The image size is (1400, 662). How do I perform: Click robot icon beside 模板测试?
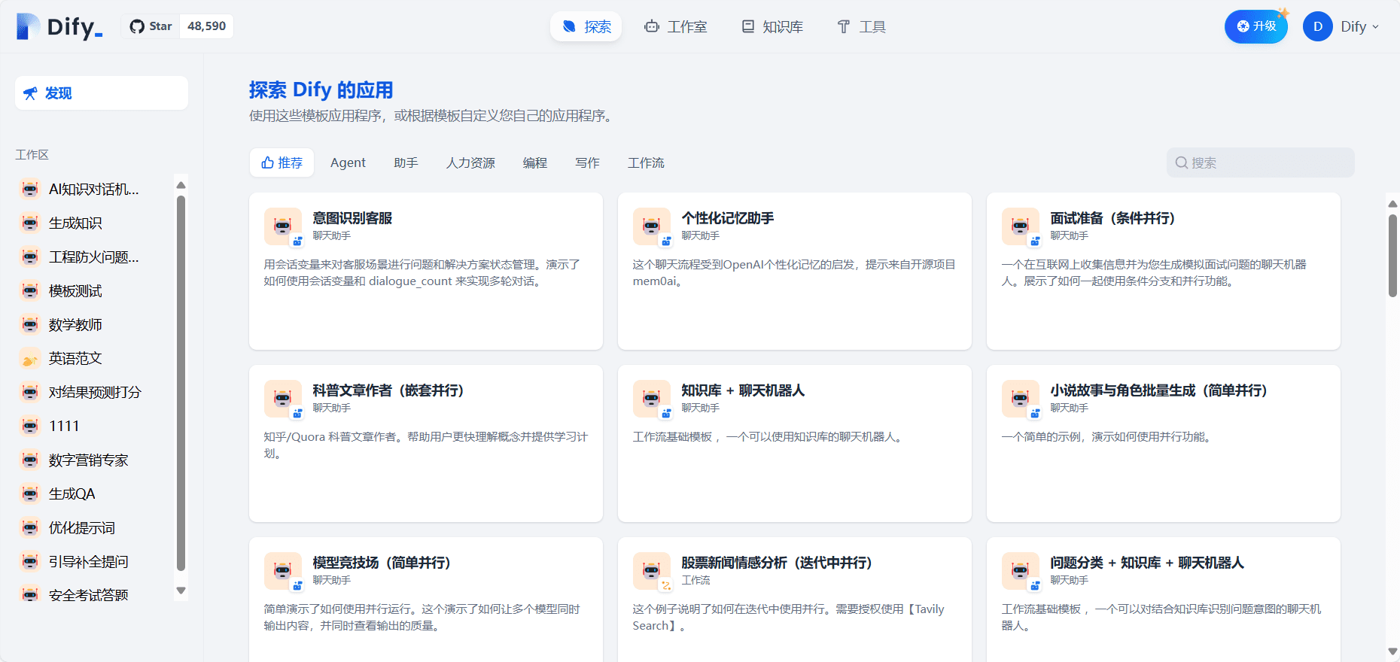(x=30, y=290)
